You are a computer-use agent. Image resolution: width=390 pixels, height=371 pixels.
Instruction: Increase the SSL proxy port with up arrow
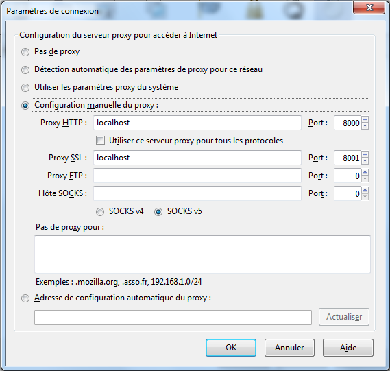coord(365,154)
